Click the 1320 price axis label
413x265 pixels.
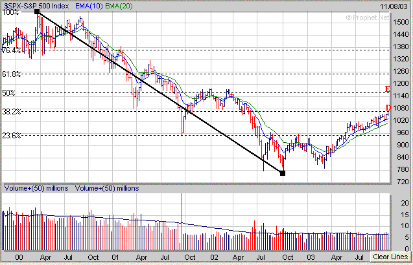pos(401,59)
